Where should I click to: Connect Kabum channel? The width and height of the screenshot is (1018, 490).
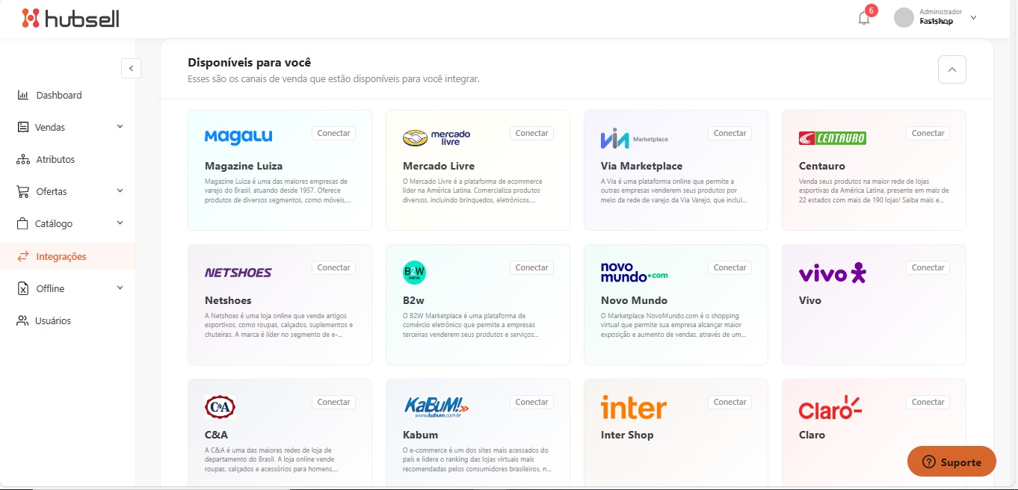[531, 402]
